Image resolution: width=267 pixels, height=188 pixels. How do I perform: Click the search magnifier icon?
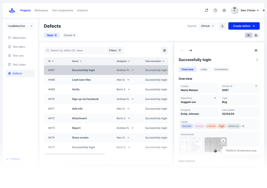48,50
